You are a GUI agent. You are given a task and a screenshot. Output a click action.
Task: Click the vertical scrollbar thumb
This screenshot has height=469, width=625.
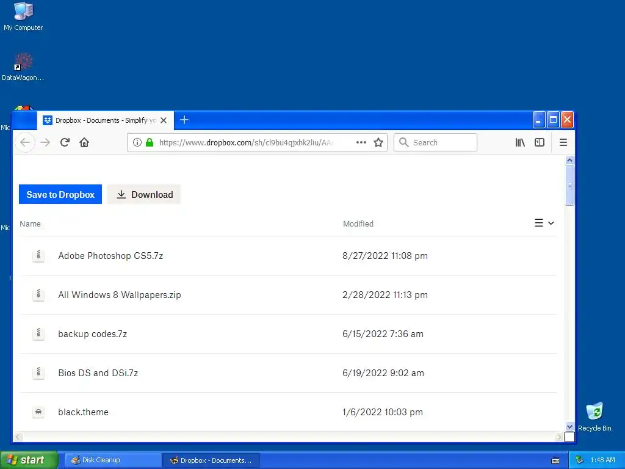(569, 186)
